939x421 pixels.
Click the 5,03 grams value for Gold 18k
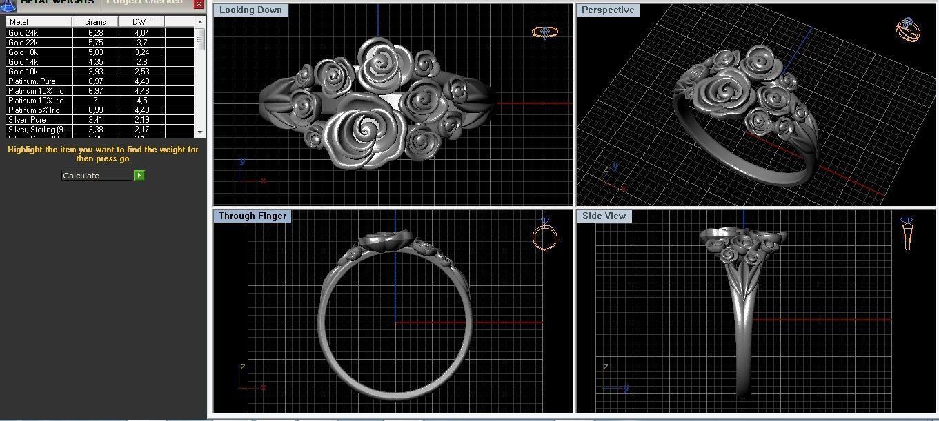click(x=96, y=52)
